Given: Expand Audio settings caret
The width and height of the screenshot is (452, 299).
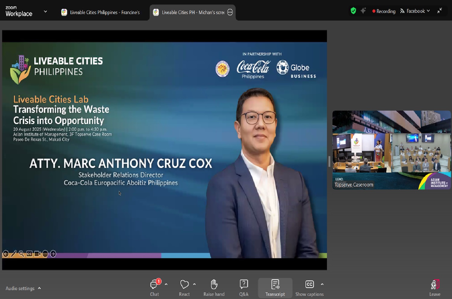Looking at the screenshot, I should click(39, 288).
